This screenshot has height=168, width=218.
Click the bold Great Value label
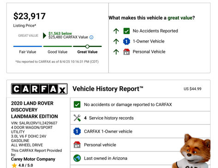click(x=88, y=52)
